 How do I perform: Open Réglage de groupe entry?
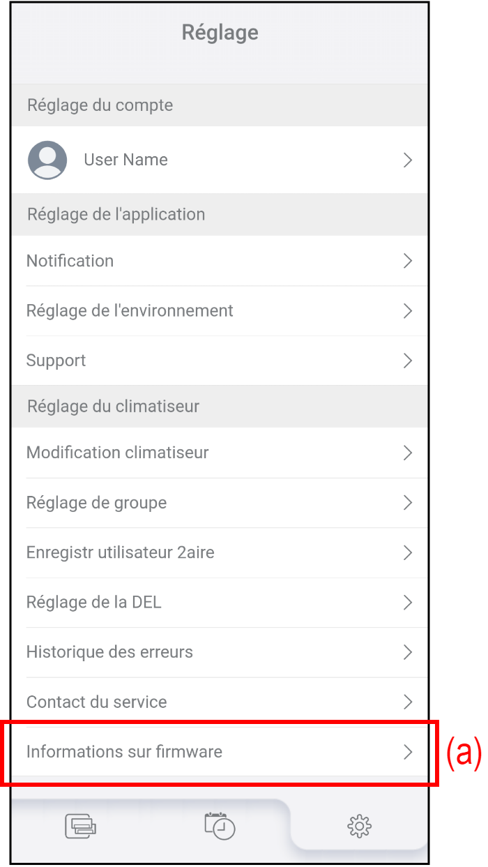[96, 503]
